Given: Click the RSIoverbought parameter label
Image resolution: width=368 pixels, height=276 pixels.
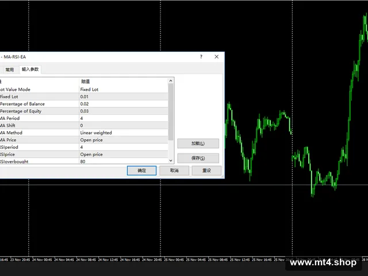Looking at the screenshot, I should (14, 162).
